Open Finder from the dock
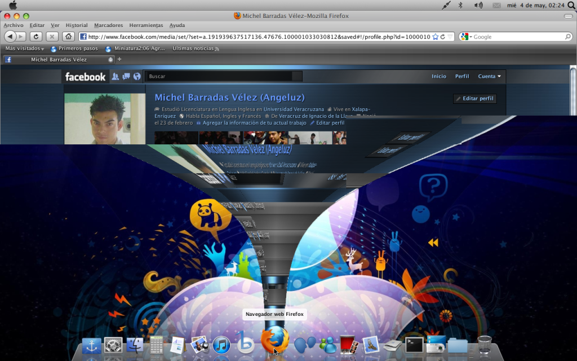The width and height of the screenshot is (577, 361). (x=135, y=346)
